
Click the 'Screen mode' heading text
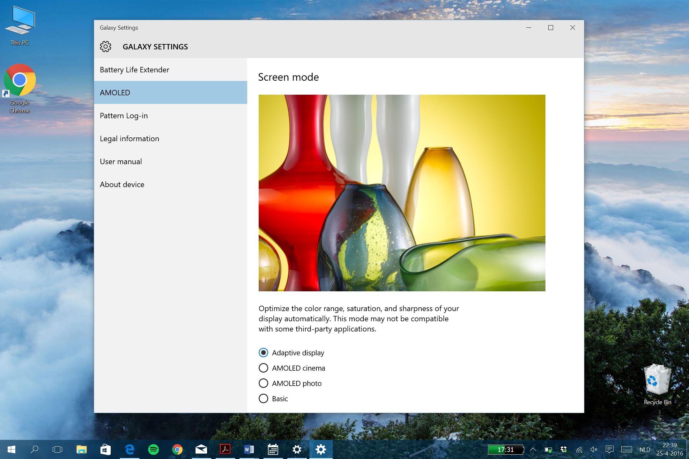[x=288, y=77]
